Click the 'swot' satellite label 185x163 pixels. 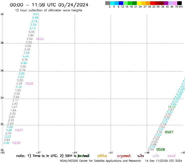point(171,156)
